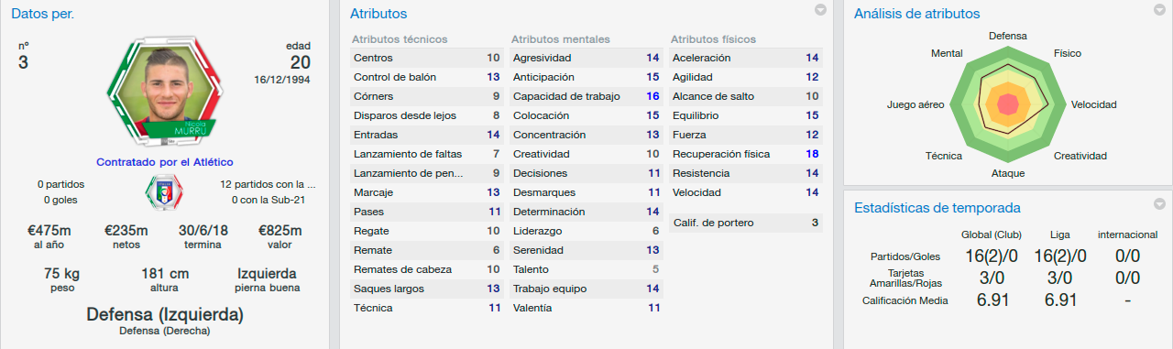Open the Análisis de atributos dropdown arrow

pos(1160,10)
